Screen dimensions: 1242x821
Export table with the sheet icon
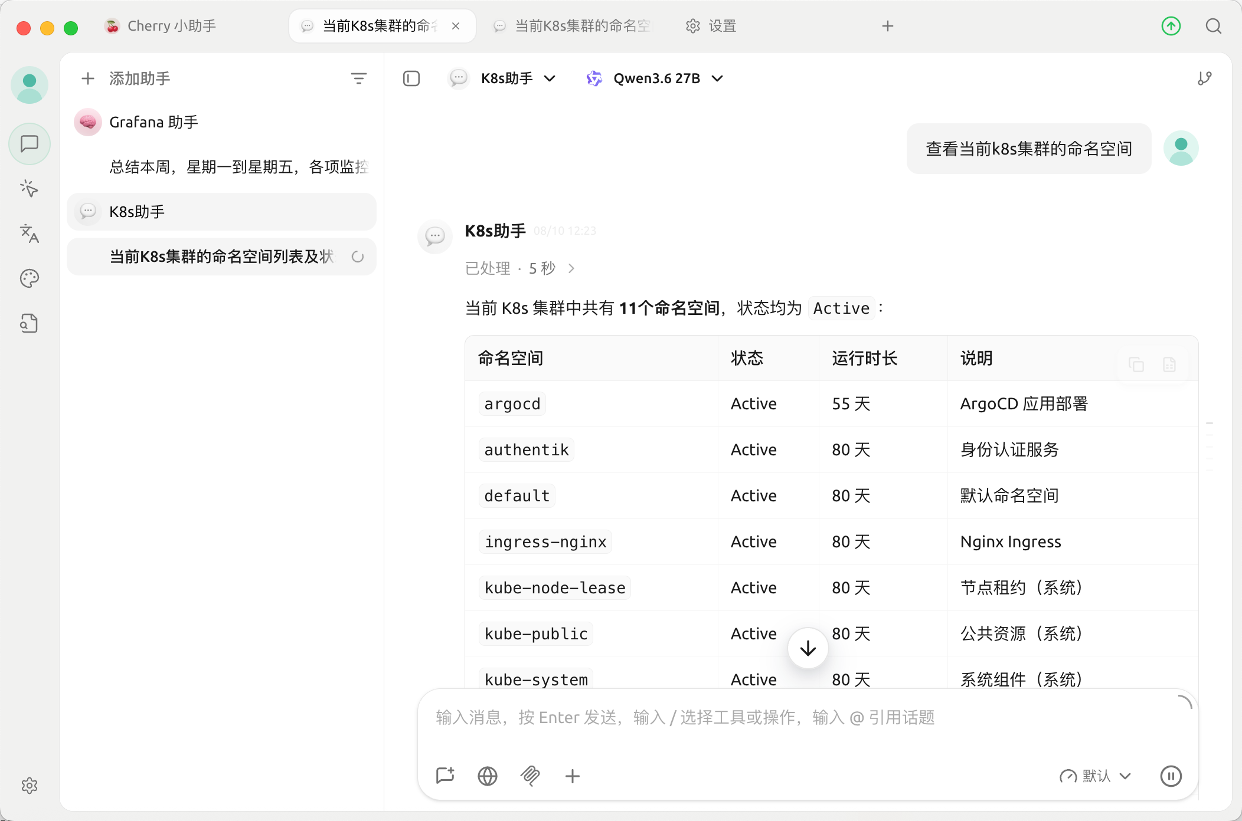1169,364
